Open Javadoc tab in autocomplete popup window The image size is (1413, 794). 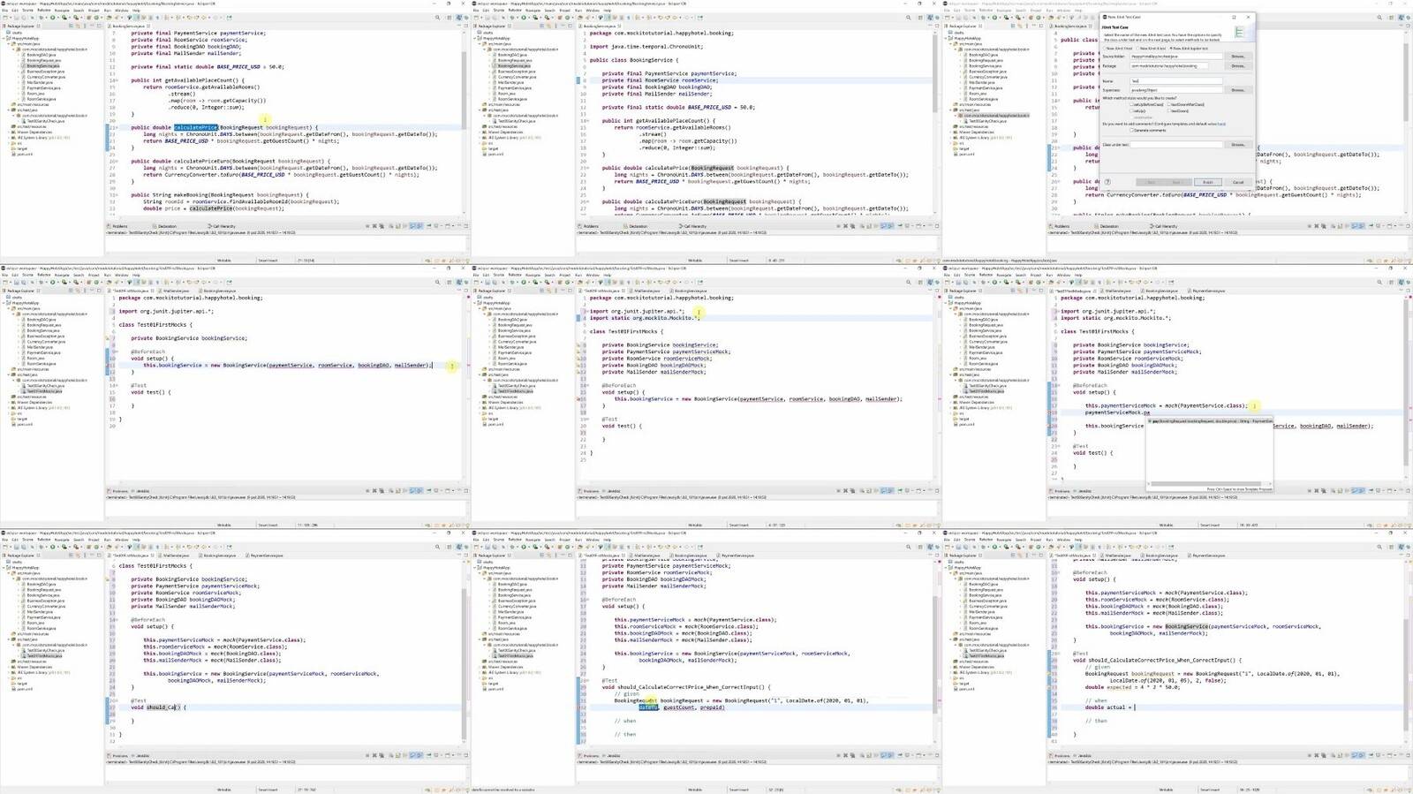point(1084,491)
